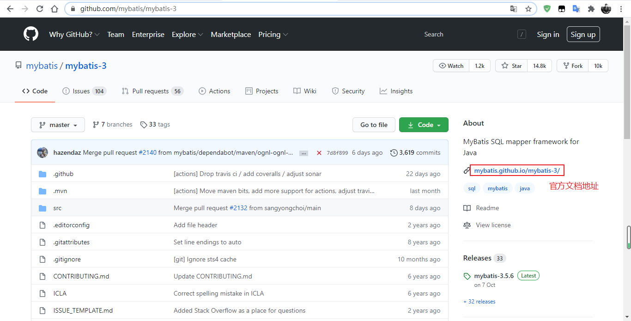Click the red failed-check X icon
Image resolution: width=631 pixels, height=321 pixels.
[319, 153]
